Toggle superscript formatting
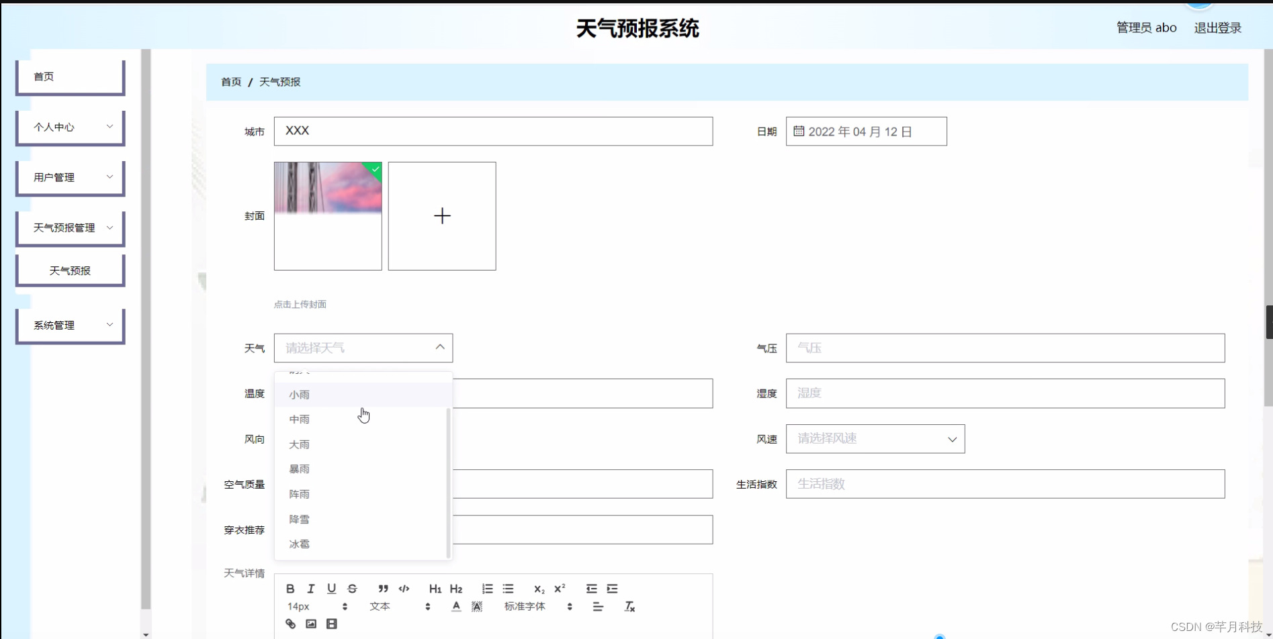Screen dimensions: 1273x639 pyautogui.click(x=559, y=589)
